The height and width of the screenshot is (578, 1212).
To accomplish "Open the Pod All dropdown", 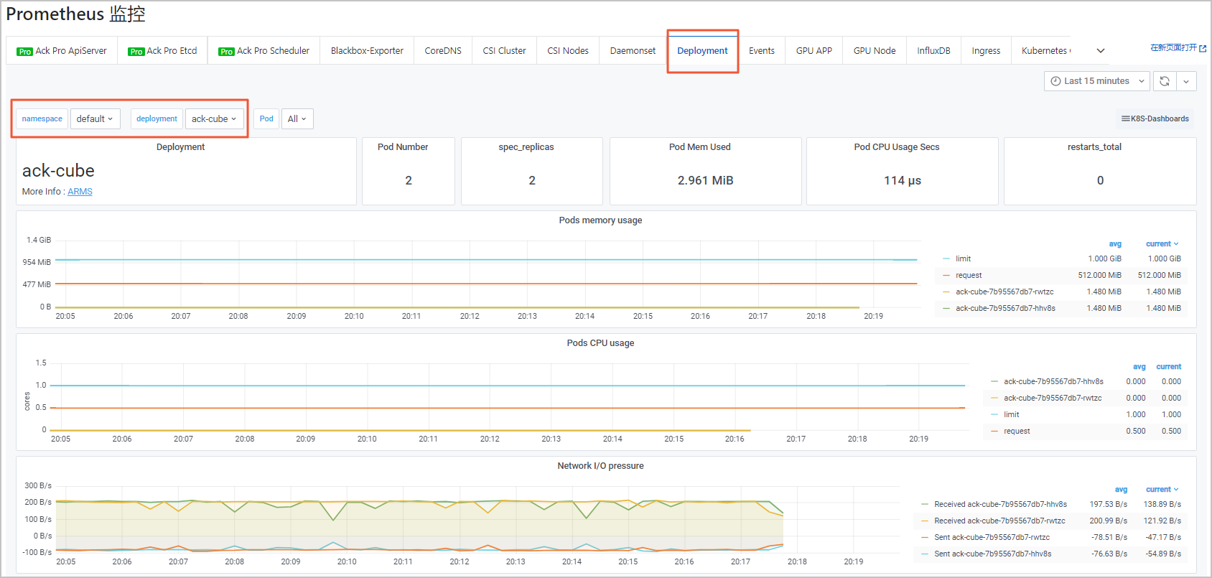I will (297, 119).
